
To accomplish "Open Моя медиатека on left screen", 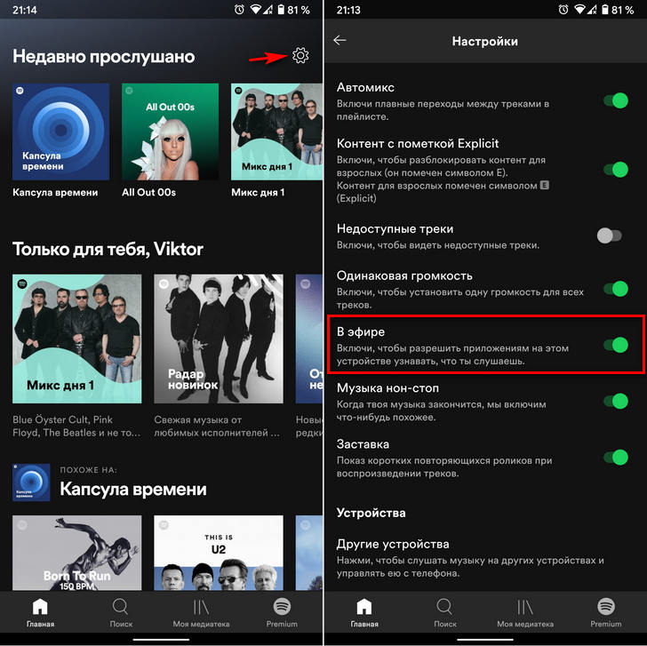I will (x=201, y=613).
